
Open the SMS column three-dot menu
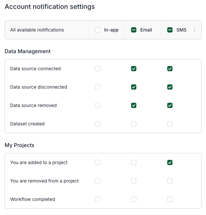(x=195, y=30)
